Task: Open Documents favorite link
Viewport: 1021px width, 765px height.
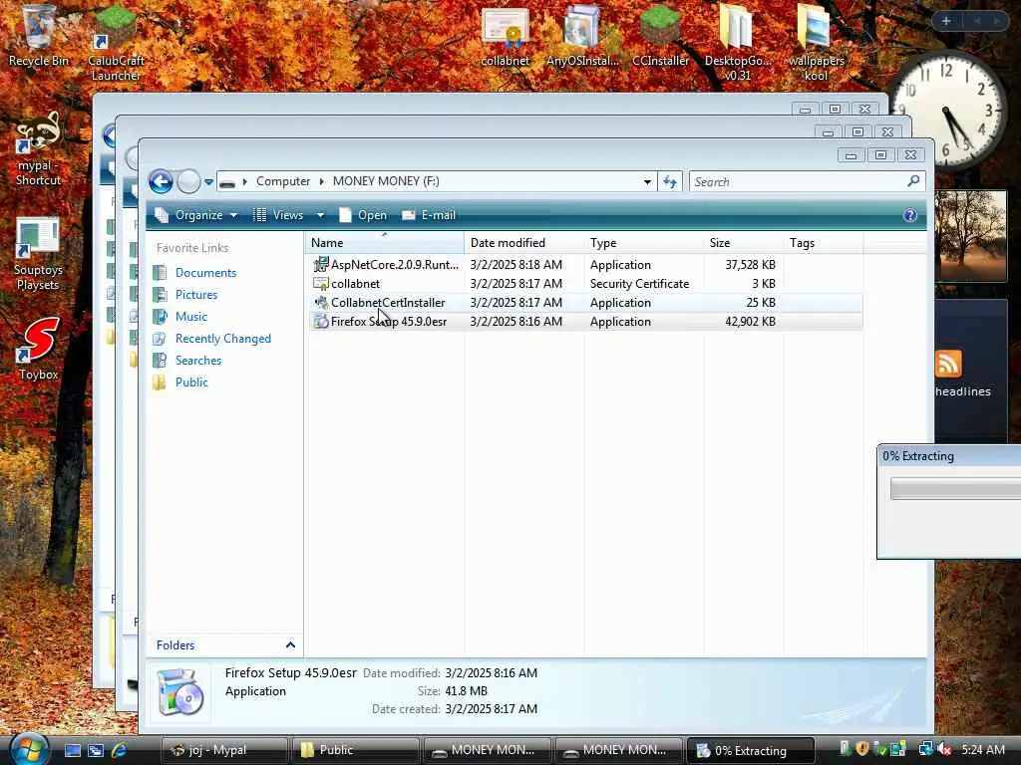Action: click(x=205, y=273)
